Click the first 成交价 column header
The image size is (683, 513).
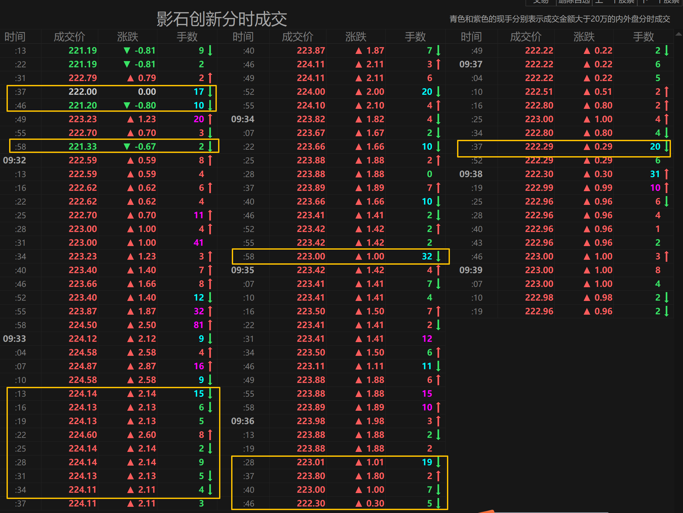[69, 37]
